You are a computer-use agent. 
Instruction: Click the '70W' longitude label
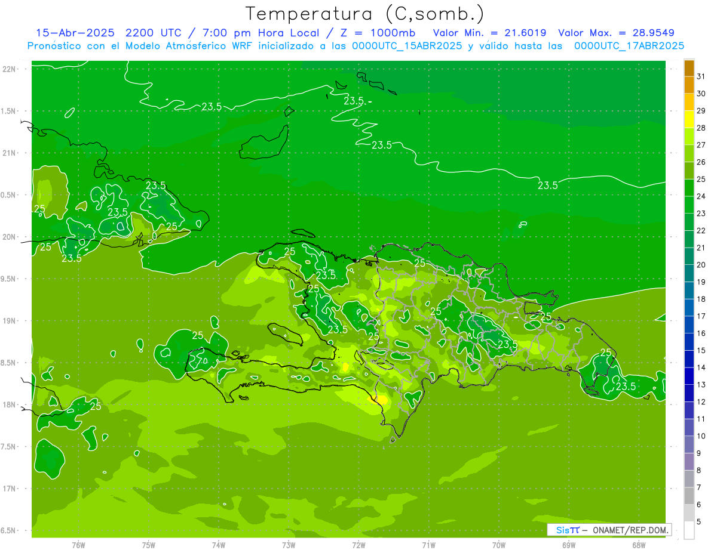pyautogui.click(x=499, y=545)
